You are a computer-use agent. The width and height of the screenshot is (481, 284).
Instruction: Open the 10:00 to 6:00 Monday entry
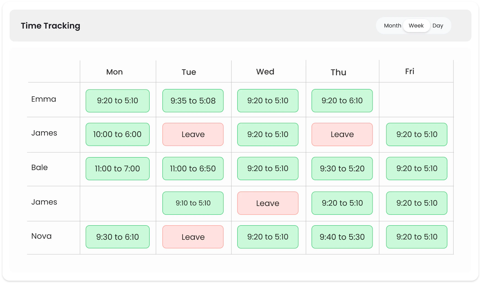tap(117, 134)
